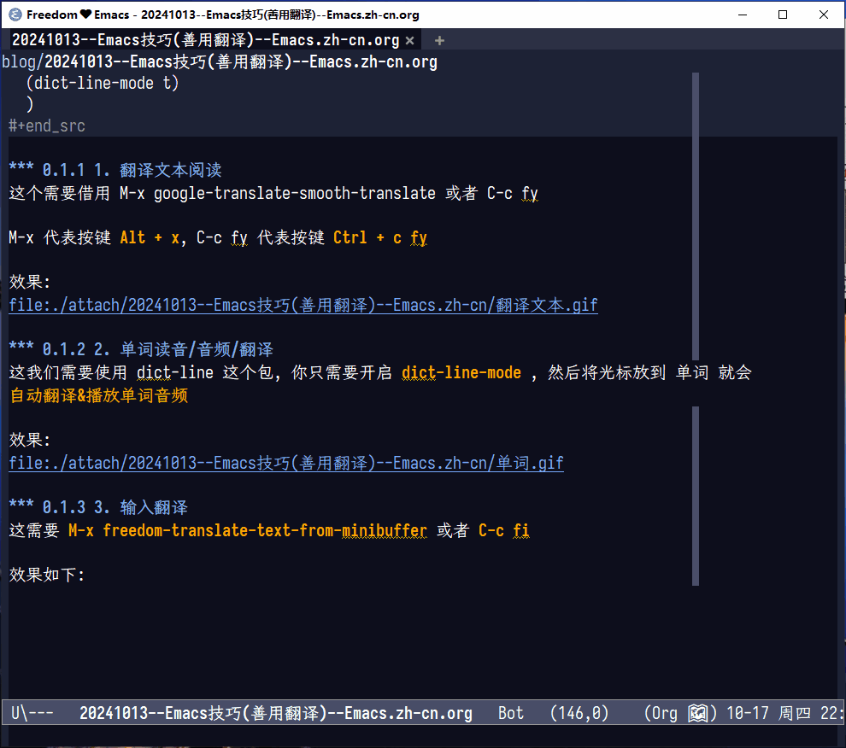
Task: Add a new tab with the plus button
Action: [439, 40]
